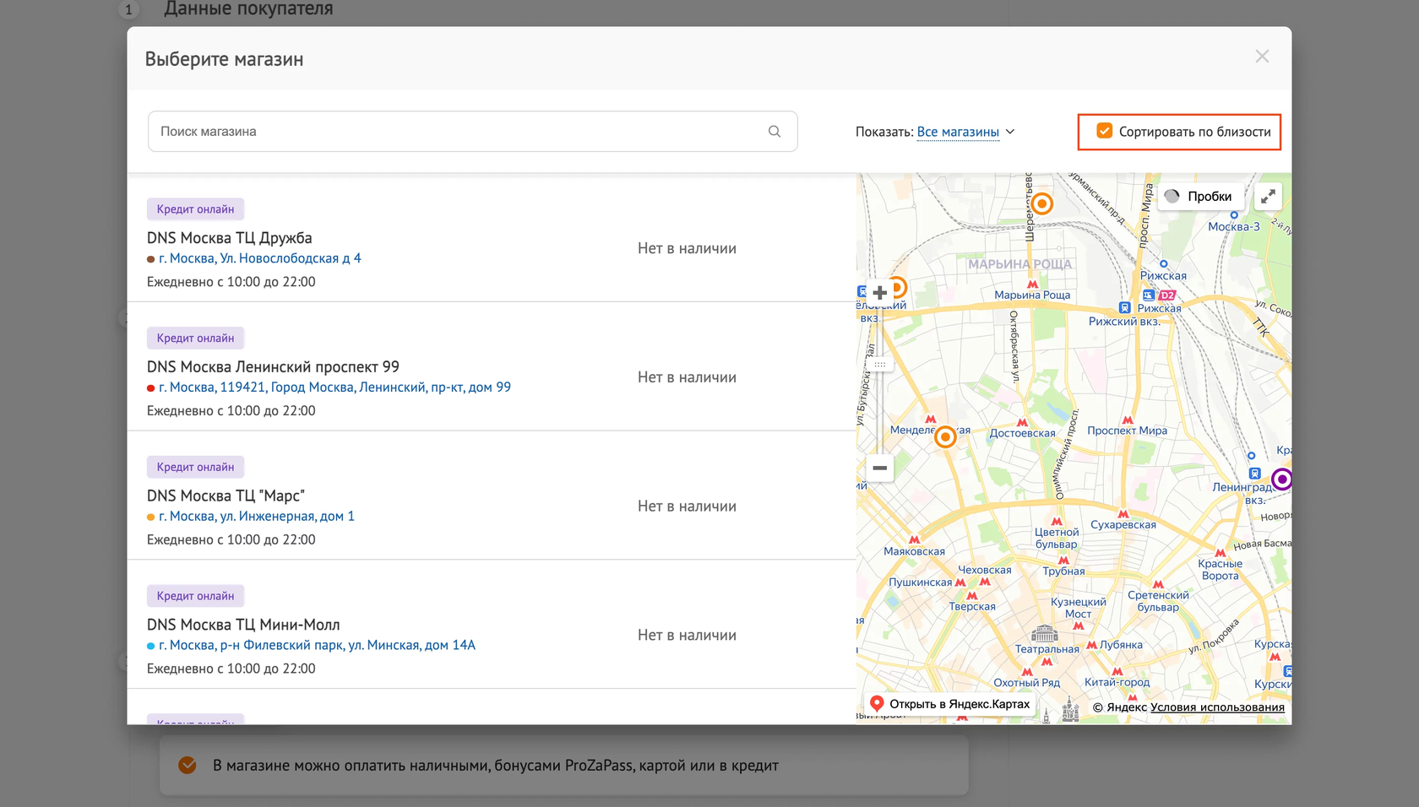Click Достоевская metro station on map

1022,429
